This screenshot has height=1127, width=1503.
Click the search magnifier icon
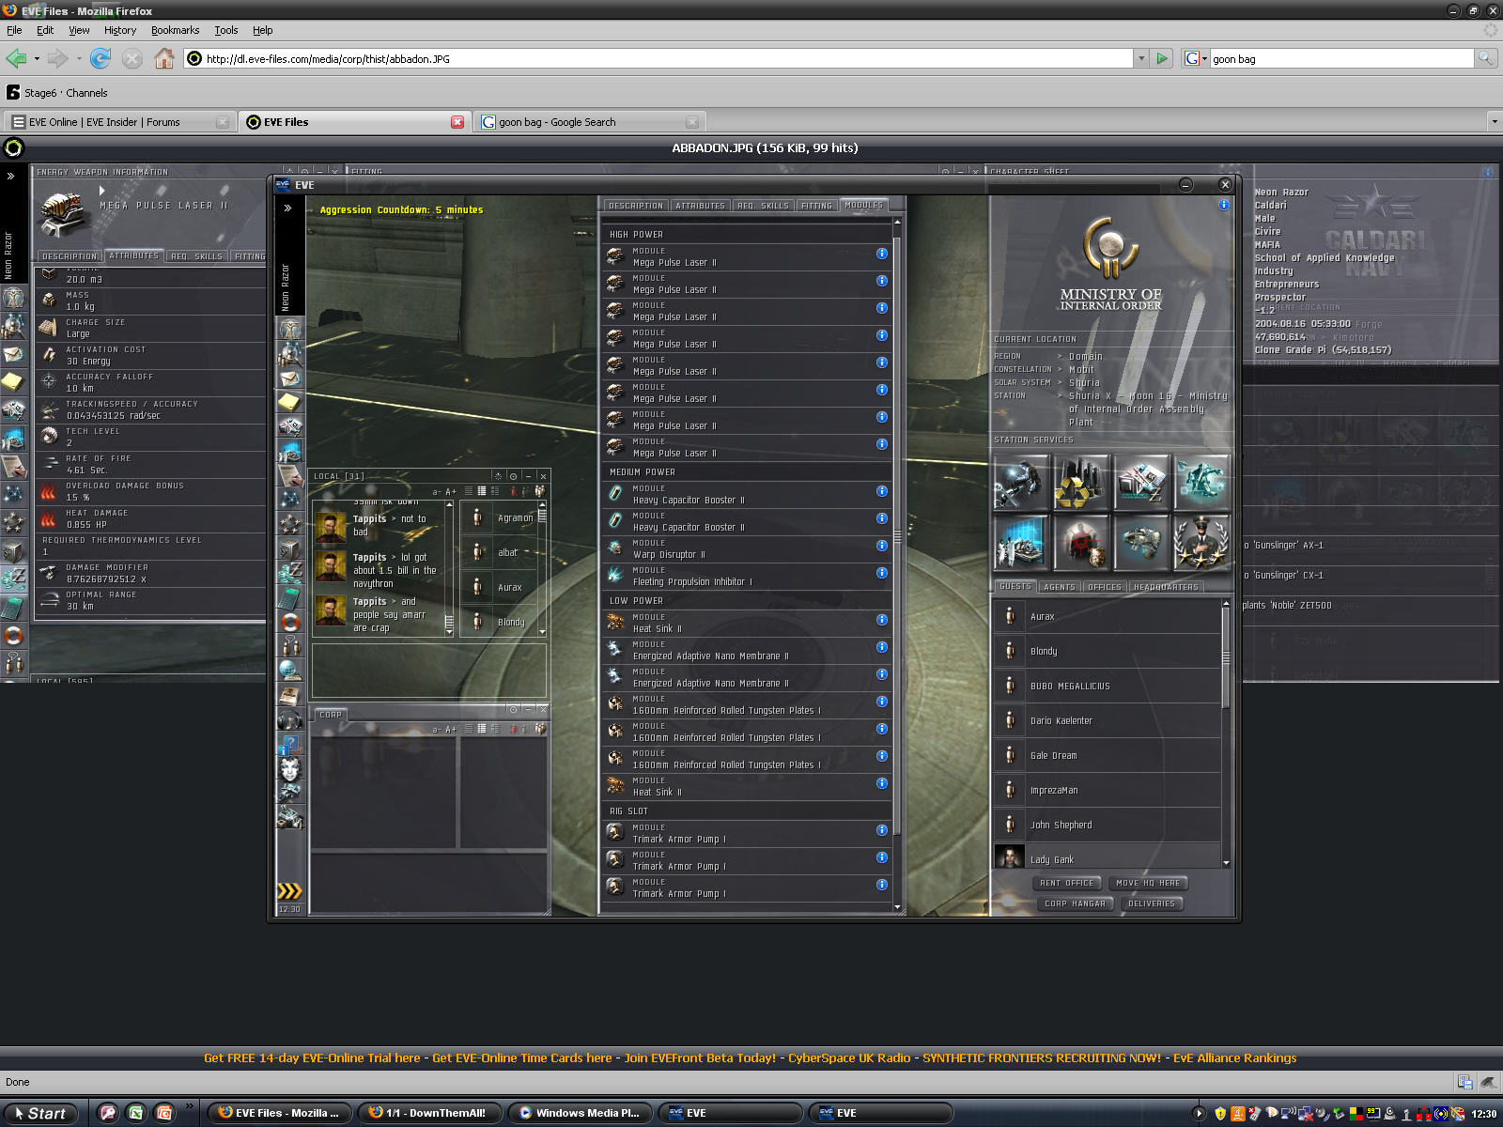click(x=1485, y=58)
